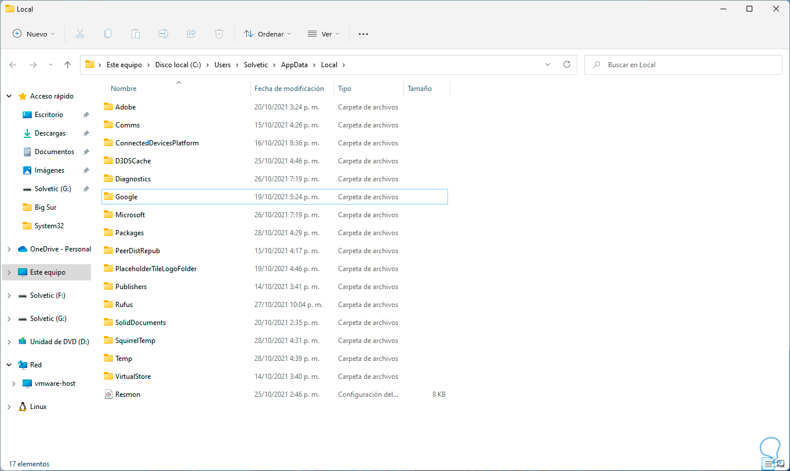
Task: Select Escritorio in quick access
Action: tap(49, 115)
